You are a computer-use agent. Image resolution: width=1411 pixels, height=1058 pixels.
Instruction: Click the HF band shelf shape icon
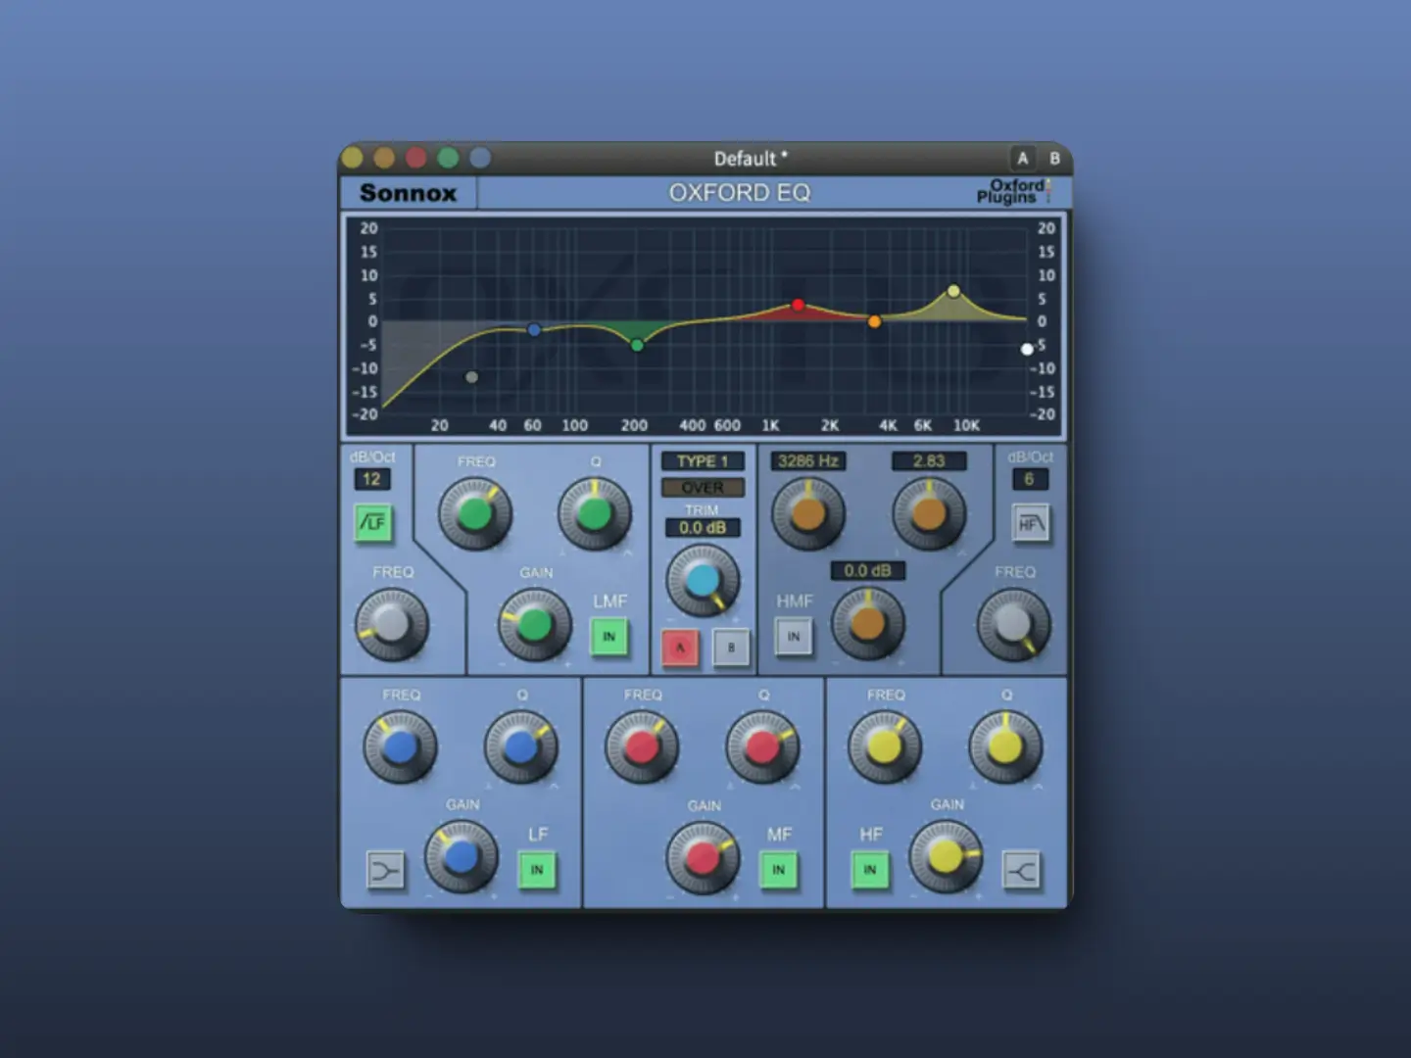click(1021, 870)
